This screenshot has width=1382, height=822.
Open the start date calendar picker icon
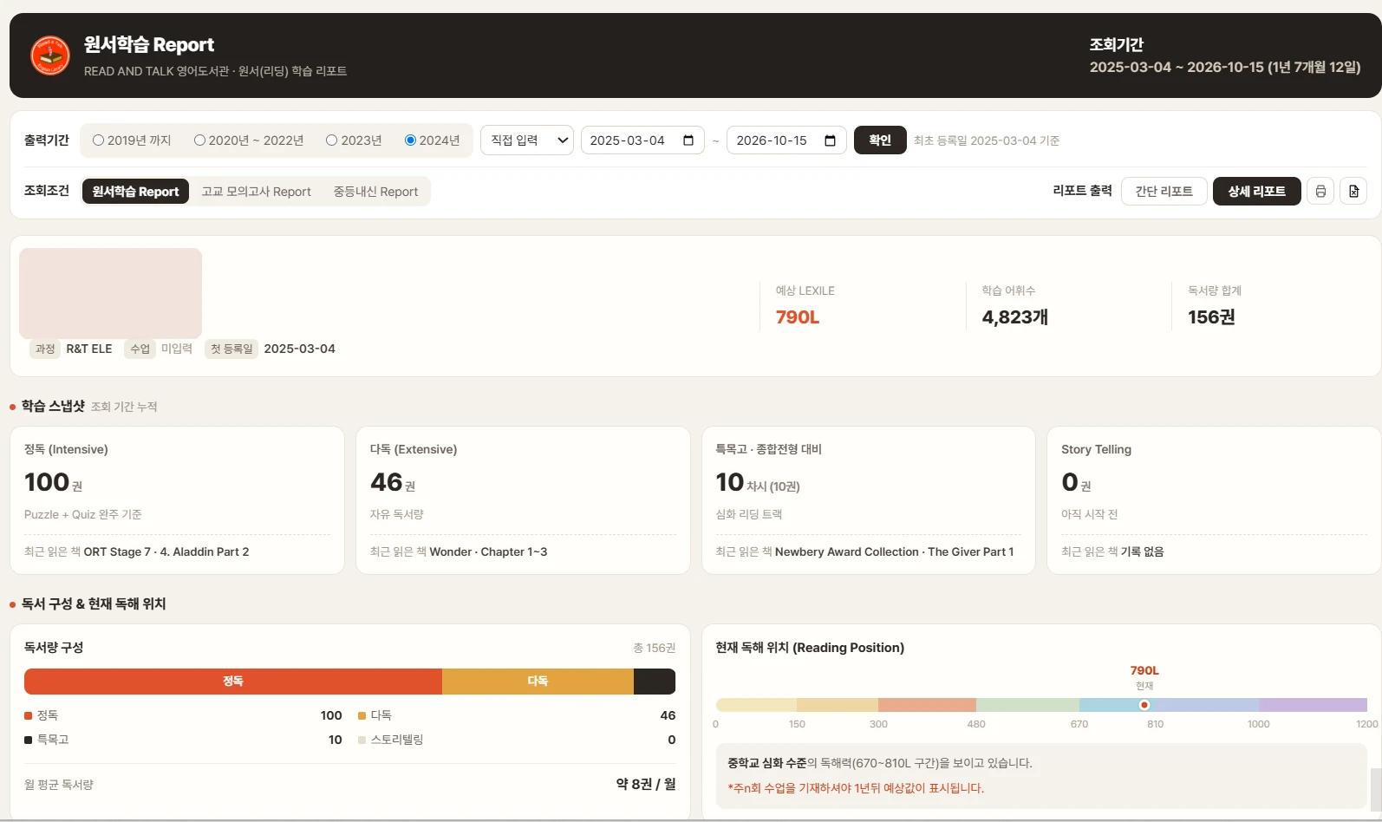(x=688, y=140)
